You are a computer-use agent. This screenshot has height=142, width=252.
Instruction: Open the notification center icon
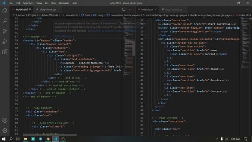coord(245,139)
